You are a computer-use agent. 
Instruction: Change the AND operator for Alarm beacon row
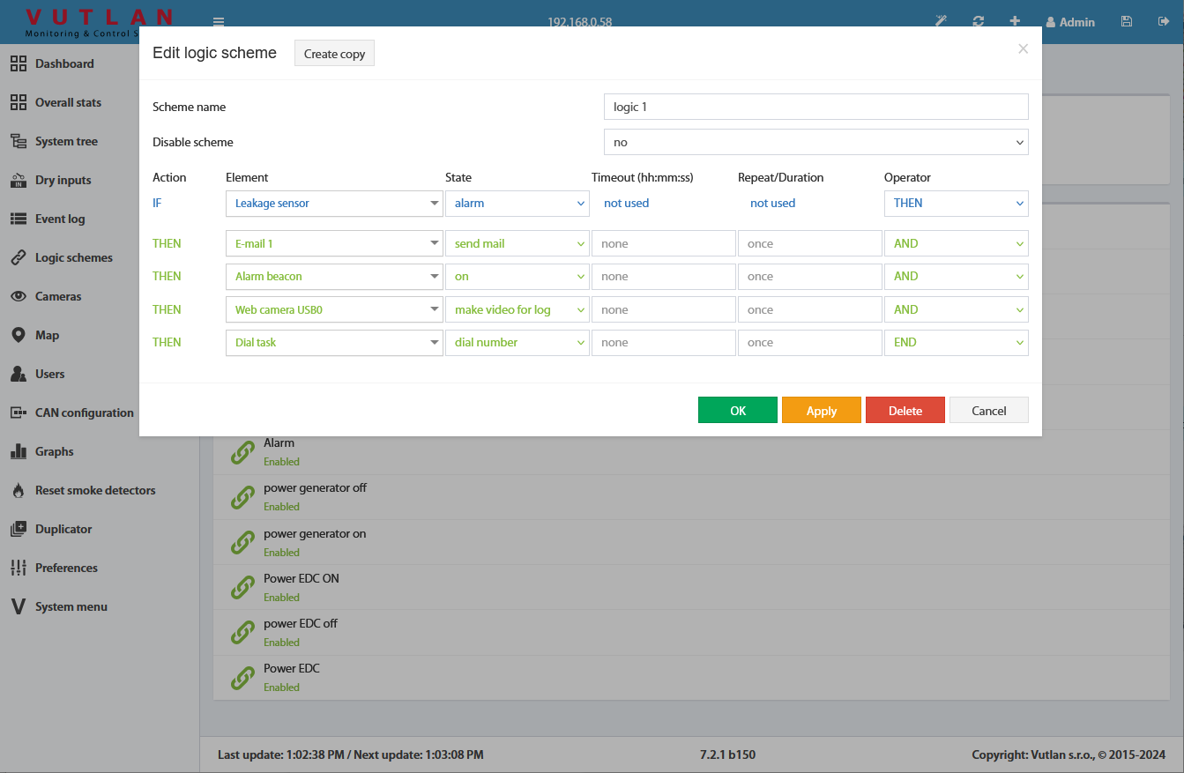956,276
